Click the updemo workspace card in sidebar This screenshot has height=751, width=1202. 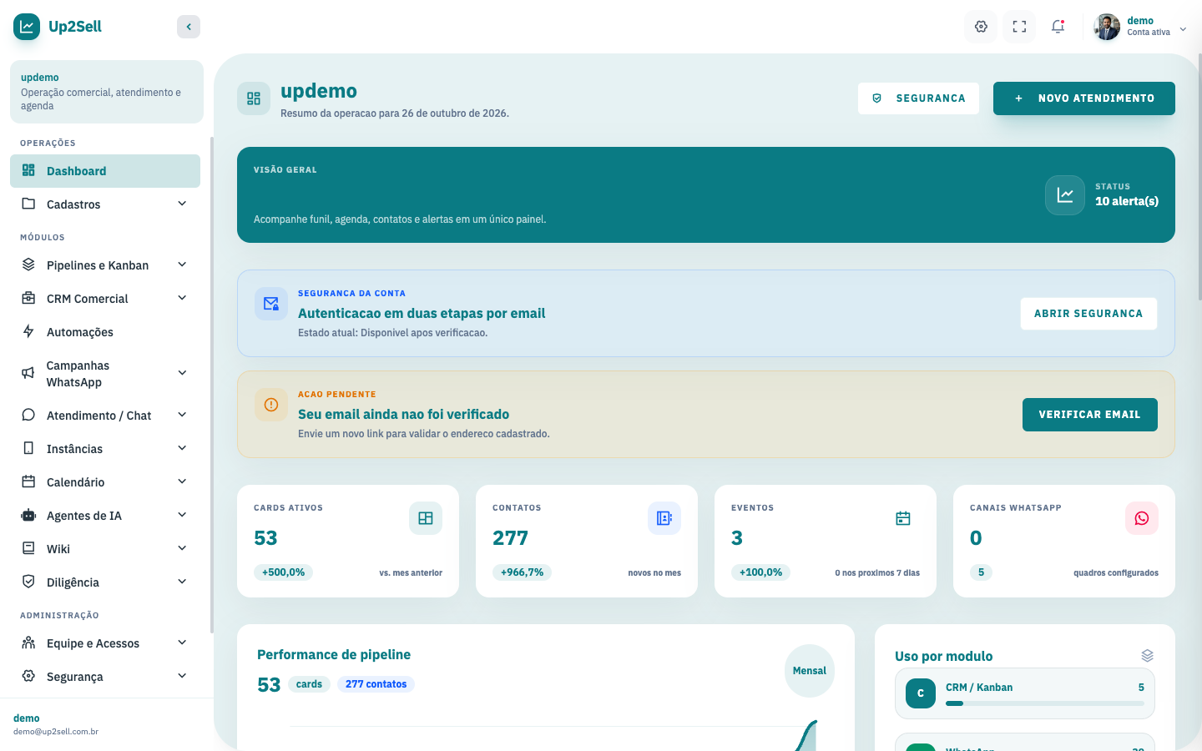[x=107, y=92]
